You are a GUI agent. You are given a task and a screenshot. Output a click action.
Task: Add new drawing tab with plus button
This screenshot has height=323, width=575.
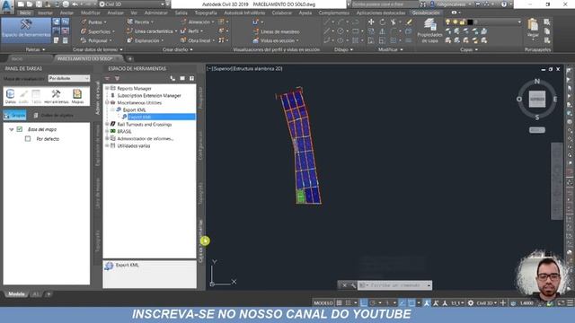pos(129,58)
